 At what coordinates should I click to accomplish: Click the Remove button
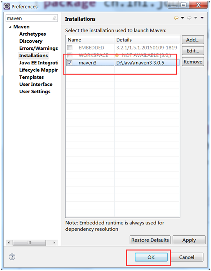click(x=193, y=62)
